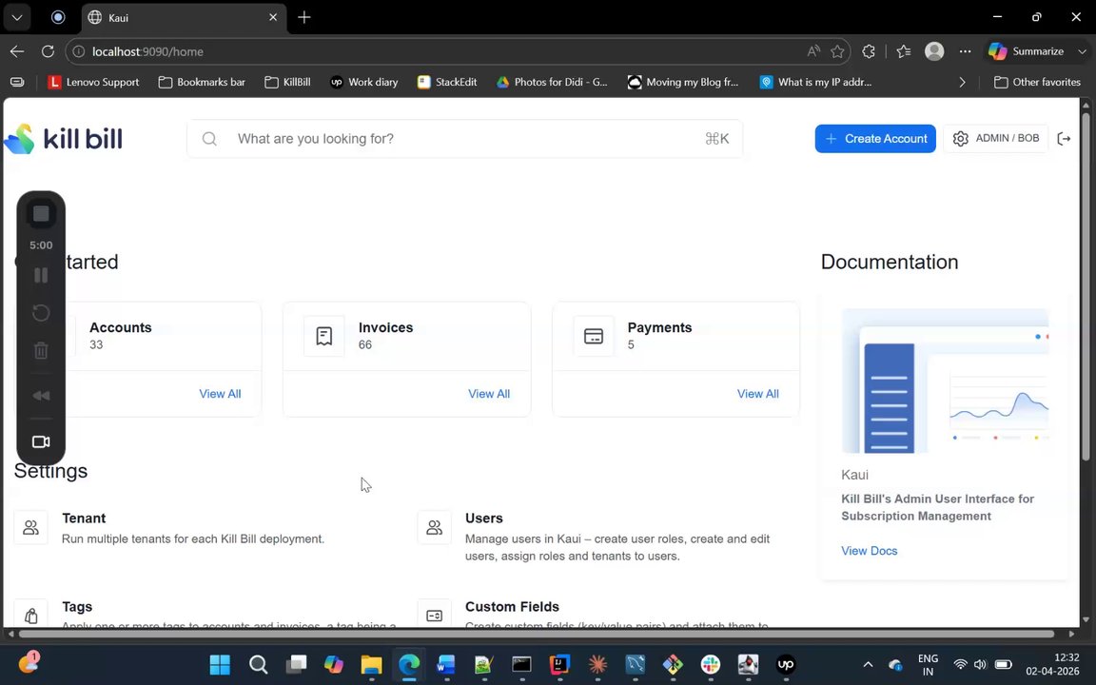Click the logout arrow icon beside ADMIN / BOB
The height and width of the screenshot is (685, 1096).
point(1064,138)
